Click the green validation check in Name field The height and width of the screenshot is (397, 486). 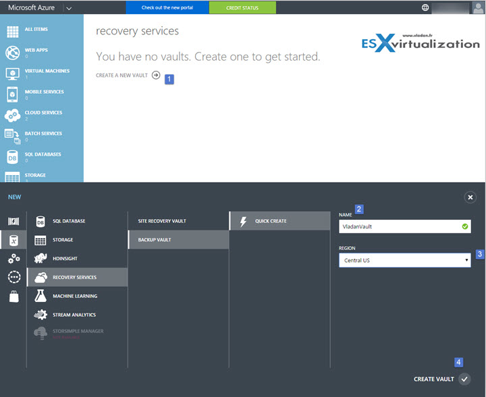pos(465,226)
